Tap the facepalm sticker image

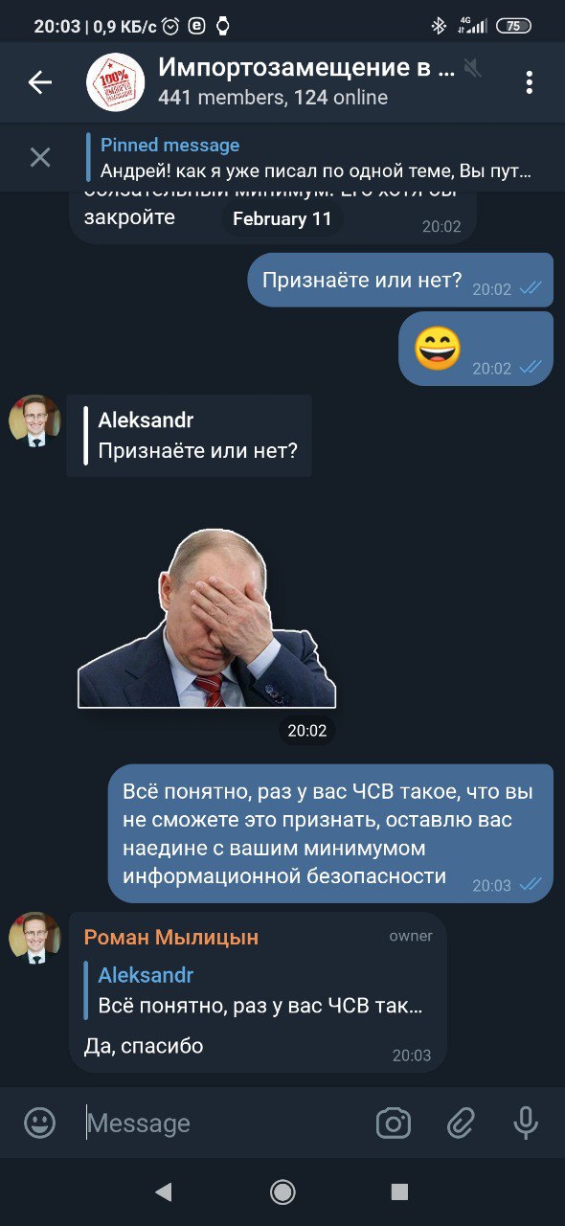point(207,618)
